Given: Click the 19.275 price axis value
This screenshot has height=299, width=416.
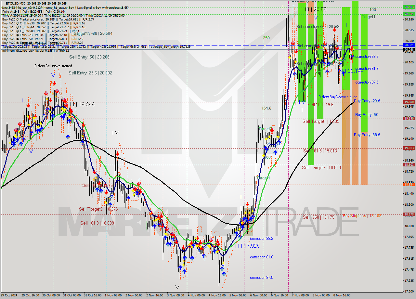Looking at the screenshot, I should (409, 128).
